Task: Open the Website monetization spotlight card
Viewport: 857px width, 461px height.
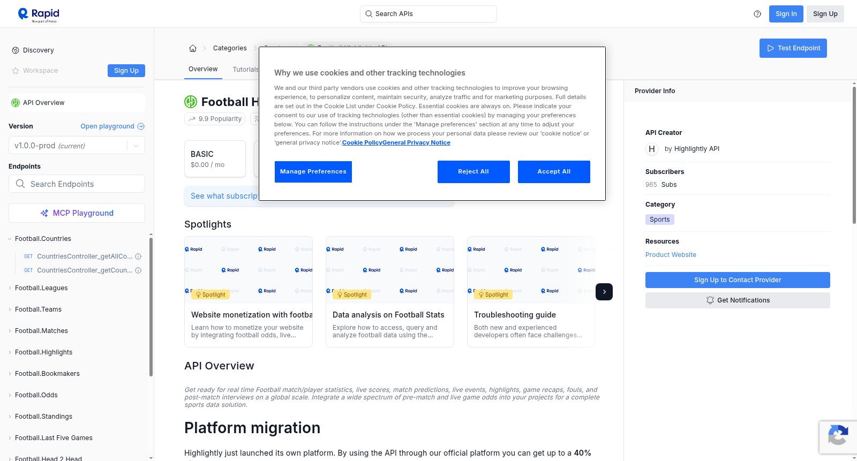Action: pos(249,292)
